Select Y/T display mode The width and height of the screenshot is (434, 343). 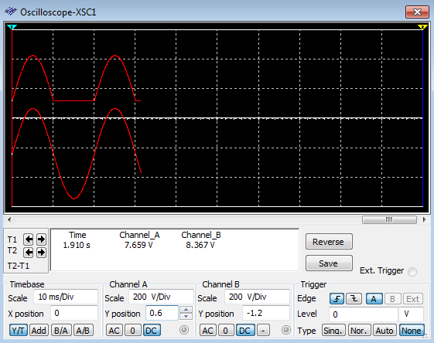click(19, 331)
